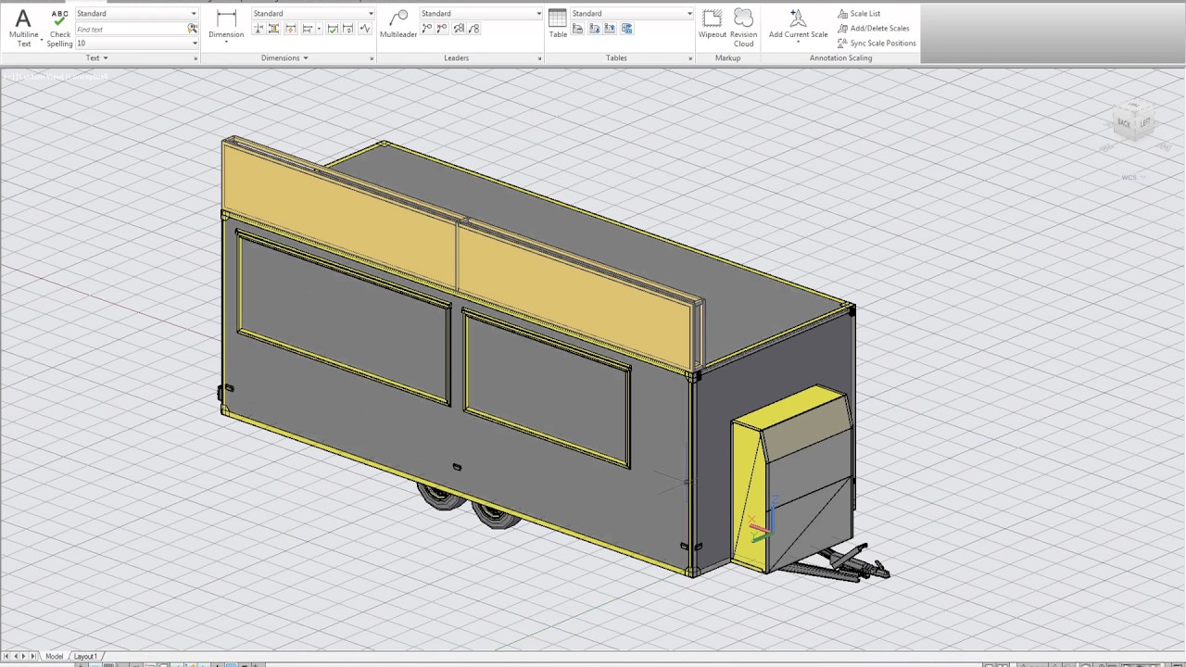Click Add Current Scale

tap(798, 25)
